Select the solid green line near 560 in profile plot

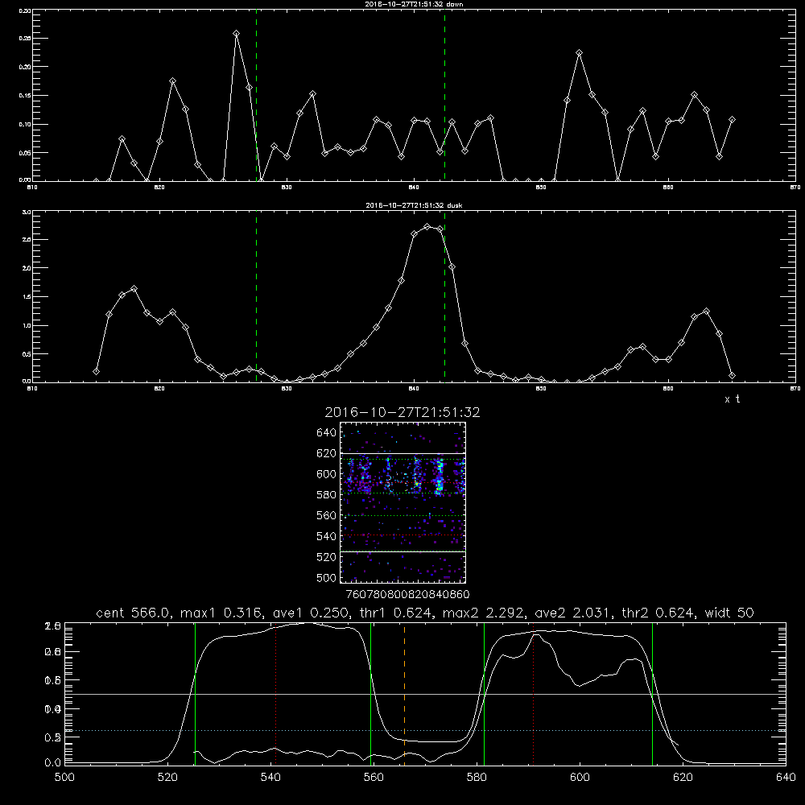(370, 693)
